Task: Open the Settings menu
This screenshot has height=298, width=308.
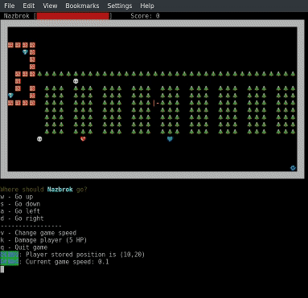Action: tap(120, 6)
